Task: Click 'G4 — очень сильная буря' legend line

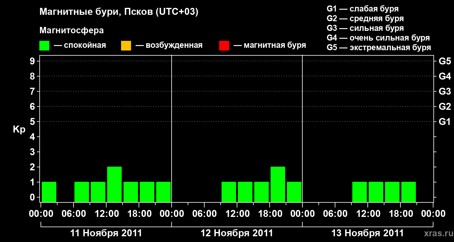Action: pyautogui.click(x=378, y=38)
